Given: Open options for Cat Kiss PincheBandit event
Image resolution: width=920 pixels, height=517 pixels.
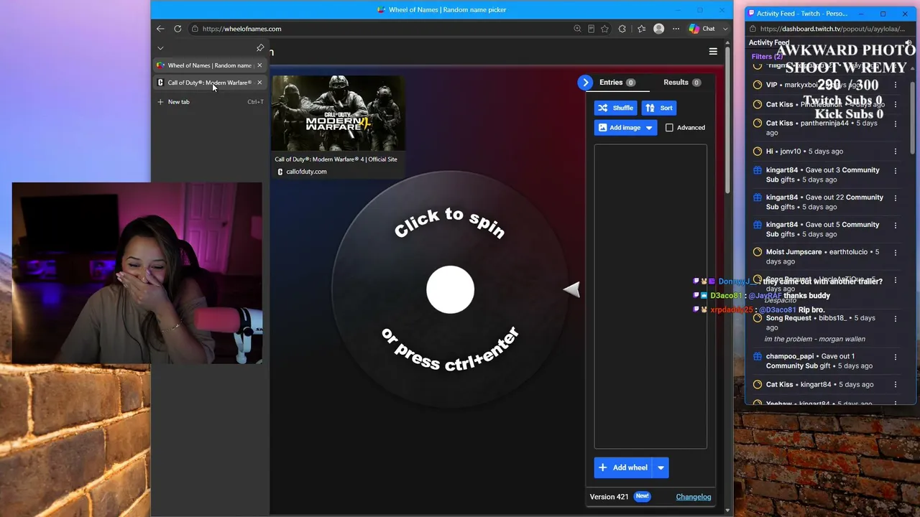Looking at the screenshot, I should [896, 104].
